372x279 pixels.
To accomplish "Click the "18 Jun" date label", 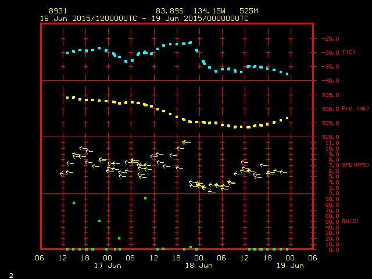I will pyautogui.click(x=199, y=266).
